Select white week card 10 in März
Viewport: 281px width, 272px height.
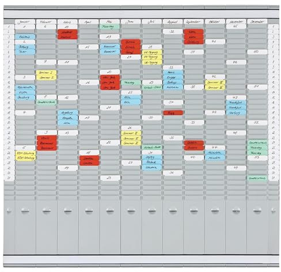pos(67,27)
